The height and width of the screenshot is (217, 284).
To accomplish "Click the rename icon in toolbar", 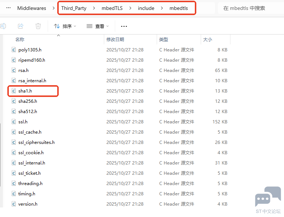I will pyautogui.click(x=3, y=26).
